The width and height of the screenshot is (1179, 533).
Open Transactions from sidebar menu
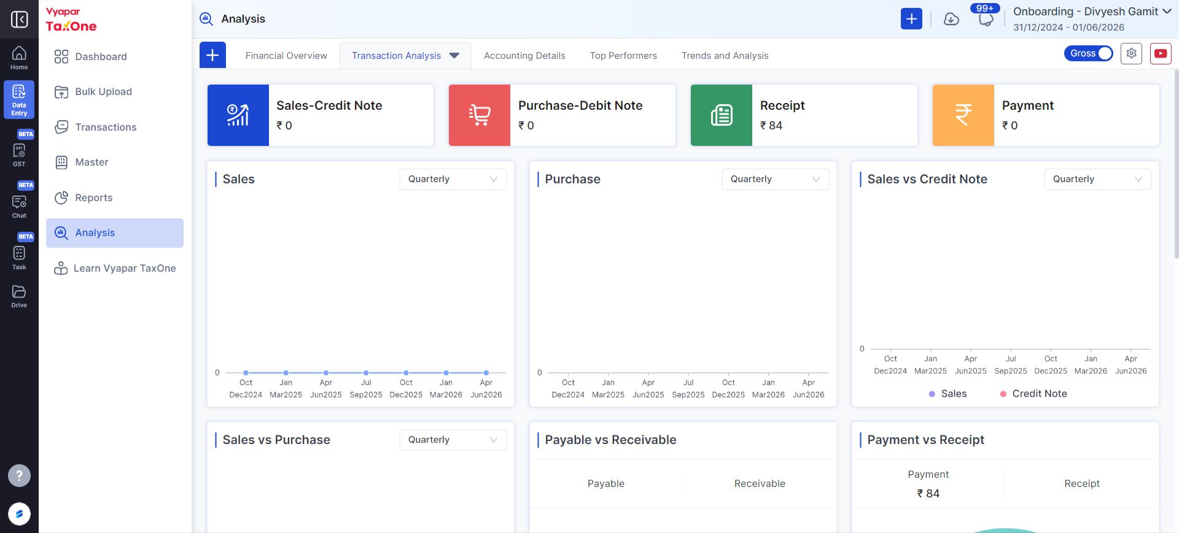coord(115,127)
